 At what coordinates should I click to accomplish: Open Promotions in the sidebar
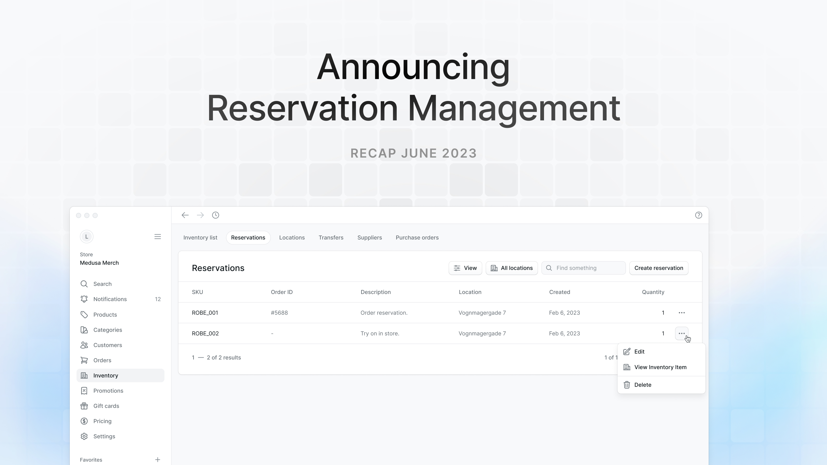pyautogui.click(x=120, y=391)
